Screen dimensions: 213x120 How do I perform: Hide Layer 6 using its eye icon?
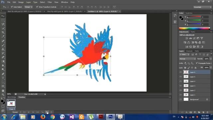click(x=180, y=72)
